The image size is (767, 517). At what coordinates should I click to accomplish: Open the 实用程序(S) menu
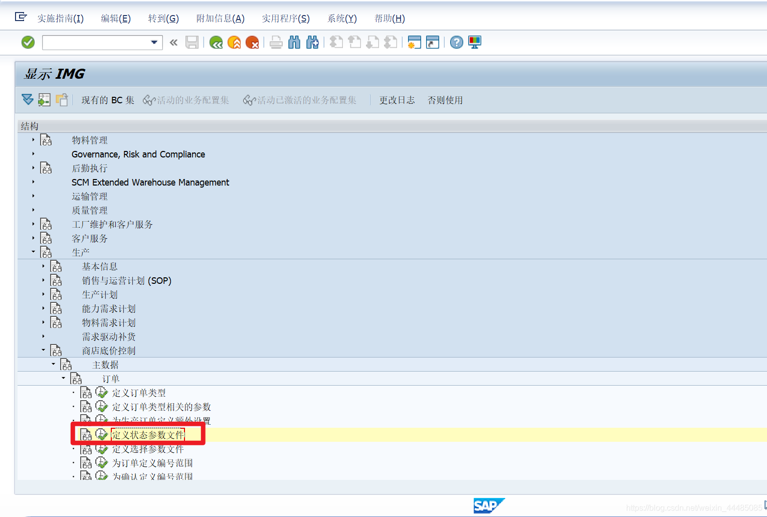286,19
